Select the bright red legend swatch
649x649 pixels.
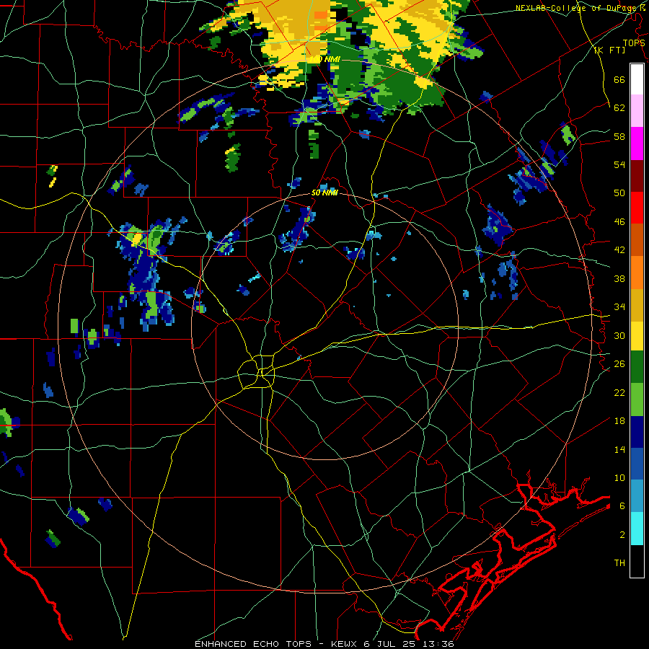(637, 208)
